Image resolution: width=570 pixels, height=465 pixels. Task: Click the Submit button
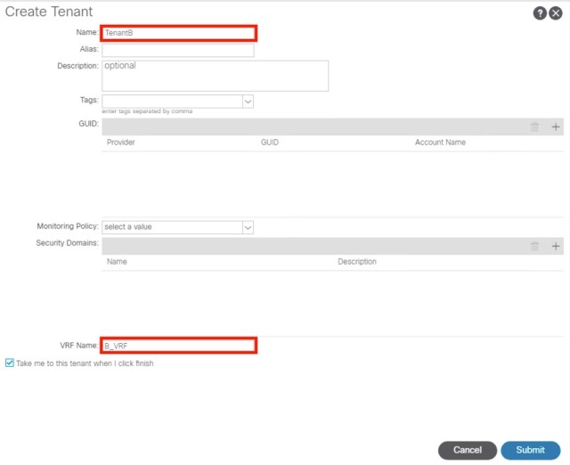point(530,450)
